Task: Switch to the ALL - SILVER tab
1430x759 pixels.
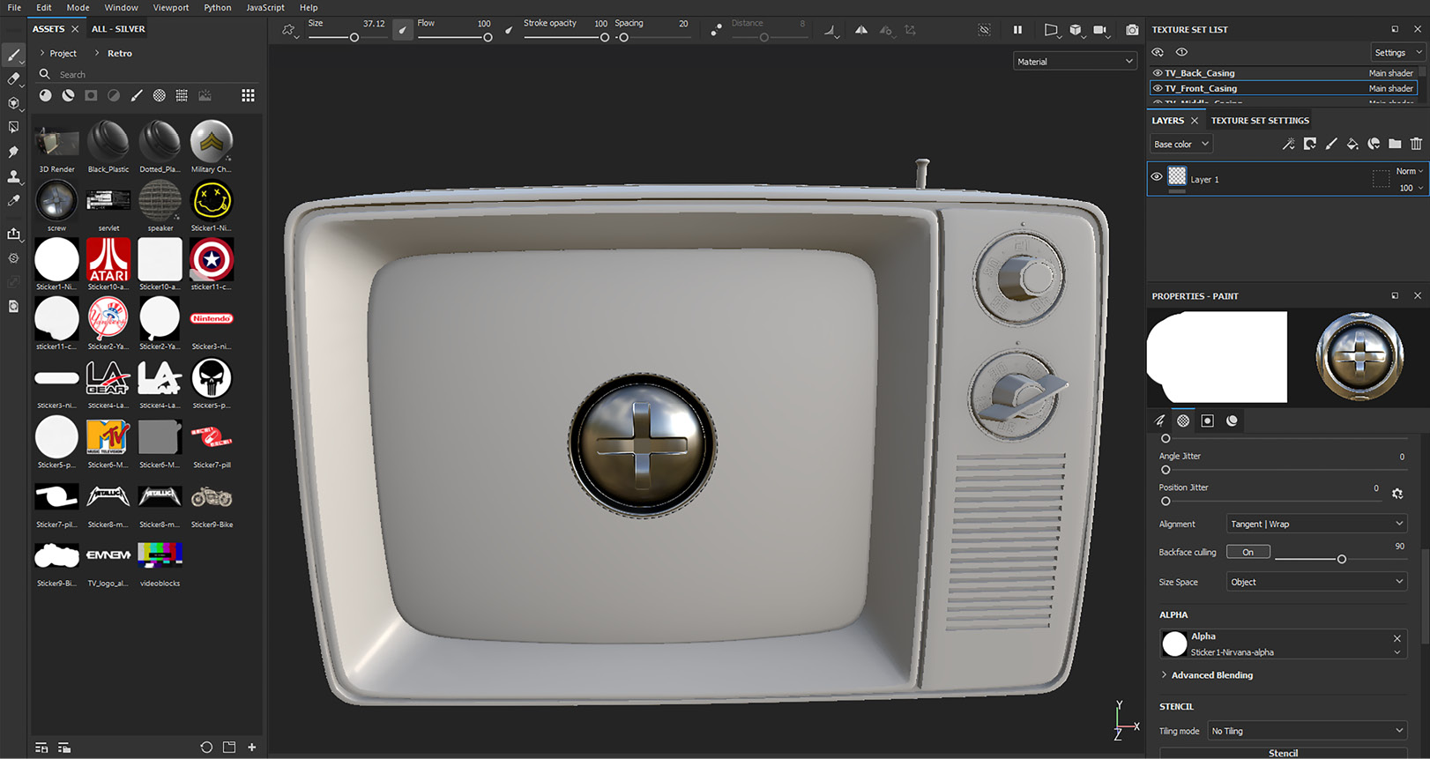Action: [118, 29]
